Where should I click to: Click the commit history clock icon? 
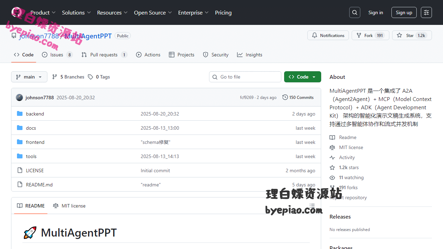pyautogui.click(x=285, y=97)
